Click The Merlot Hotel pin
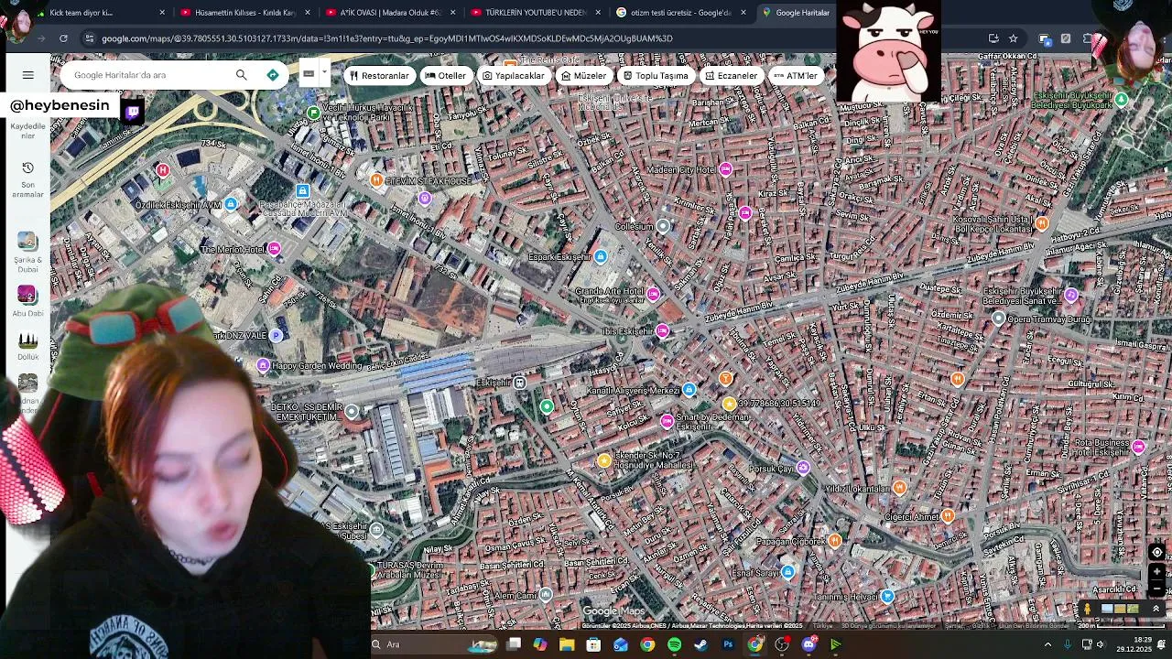1172x659 pixels. 274,249
